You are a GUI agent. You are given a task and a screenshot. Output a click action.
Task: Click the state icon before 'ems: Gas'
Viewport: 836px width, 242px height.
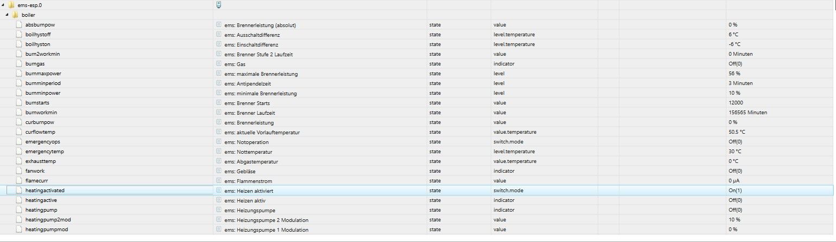(219, 63)
